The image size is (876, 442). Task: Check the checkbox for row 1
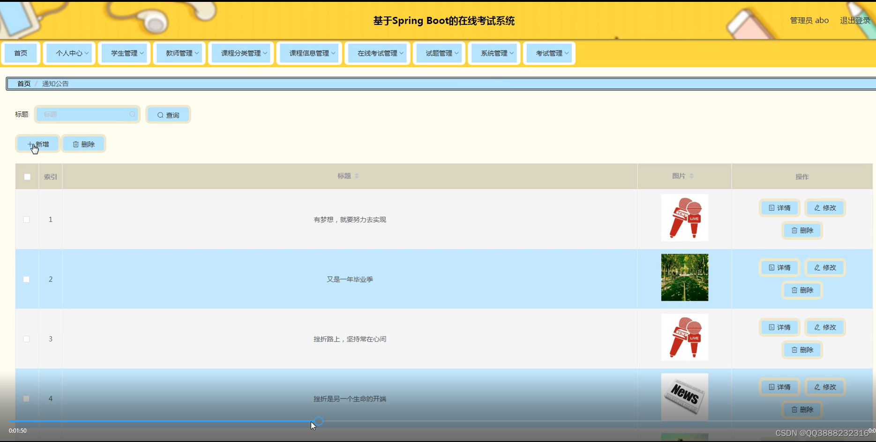point(27,220)
